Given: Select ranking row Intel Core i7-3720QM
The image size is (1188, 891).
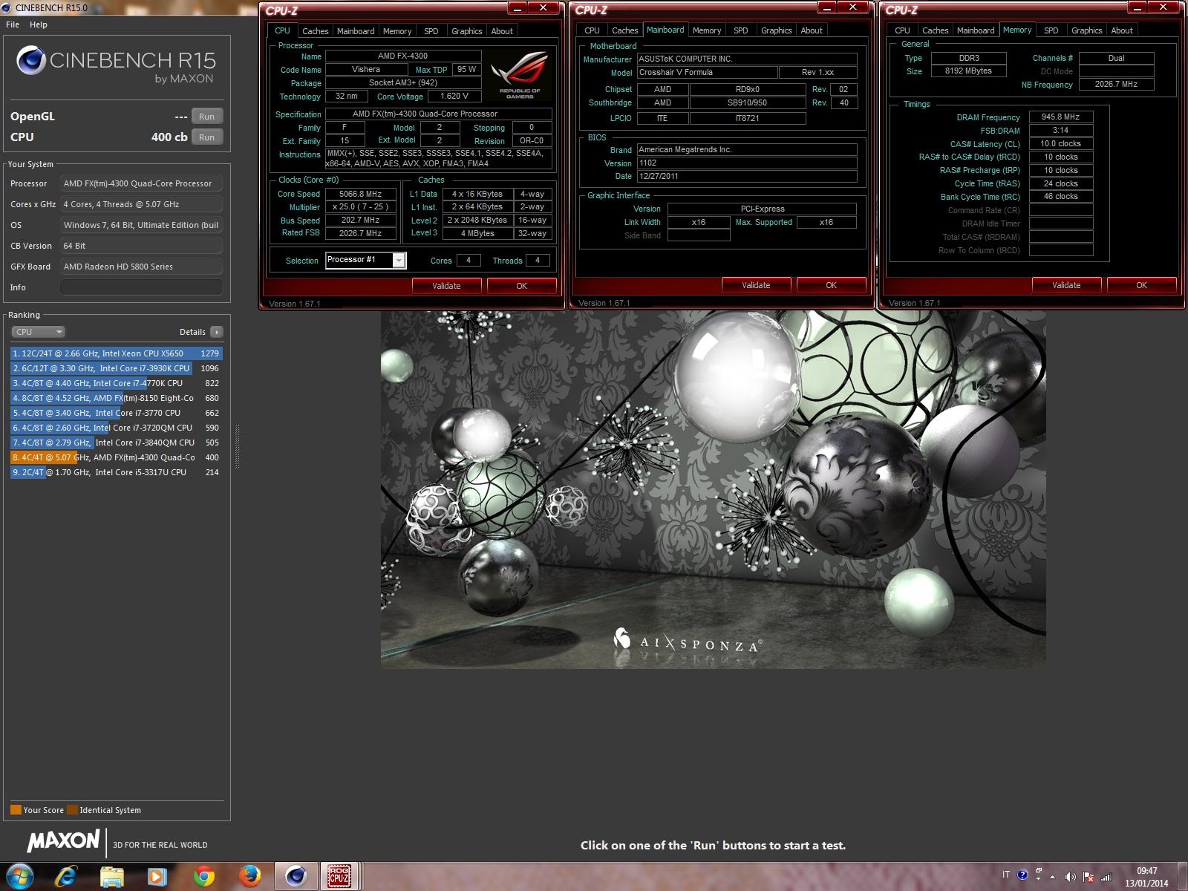Looking at the screenshot, I should click(x=117, y=428).
